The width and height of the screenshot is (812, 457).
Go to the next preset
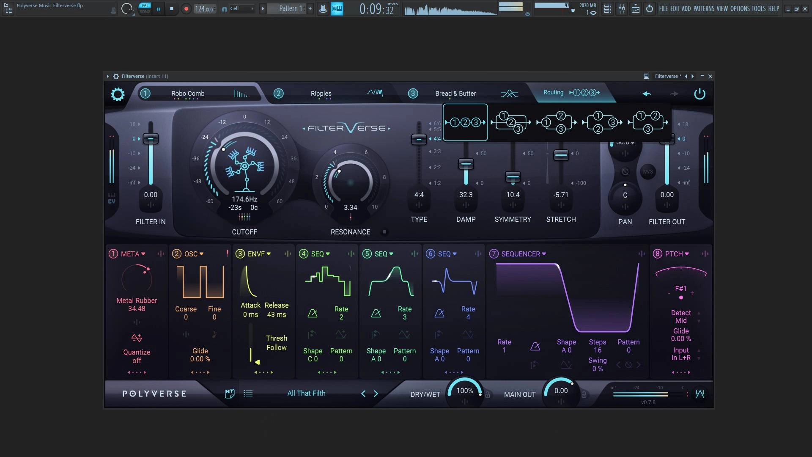tap(376, 394)
